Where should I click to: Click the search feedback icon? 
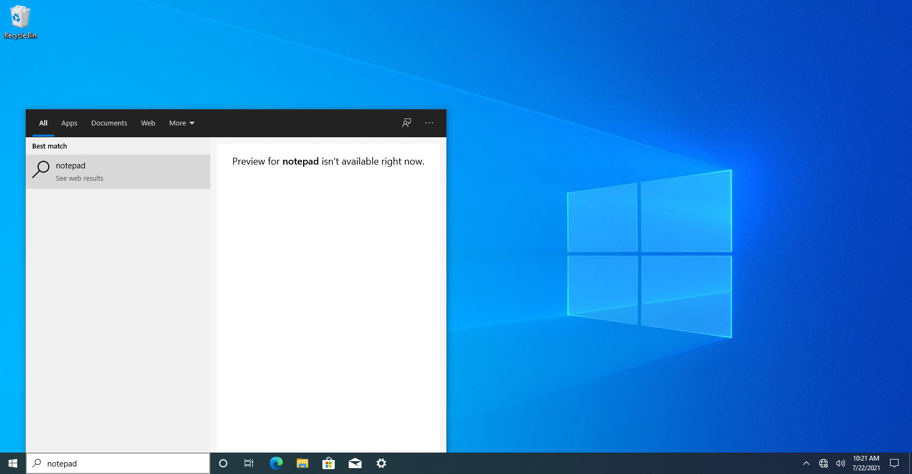click(x=407, y=123)
